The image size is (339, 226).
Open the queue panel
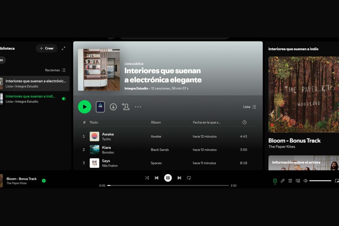click(290, 181)
